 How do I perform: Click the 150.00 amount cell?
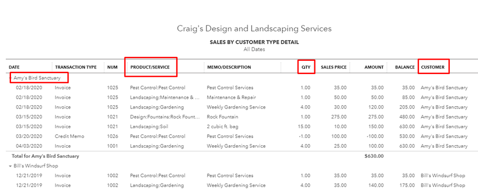point(377,127)
